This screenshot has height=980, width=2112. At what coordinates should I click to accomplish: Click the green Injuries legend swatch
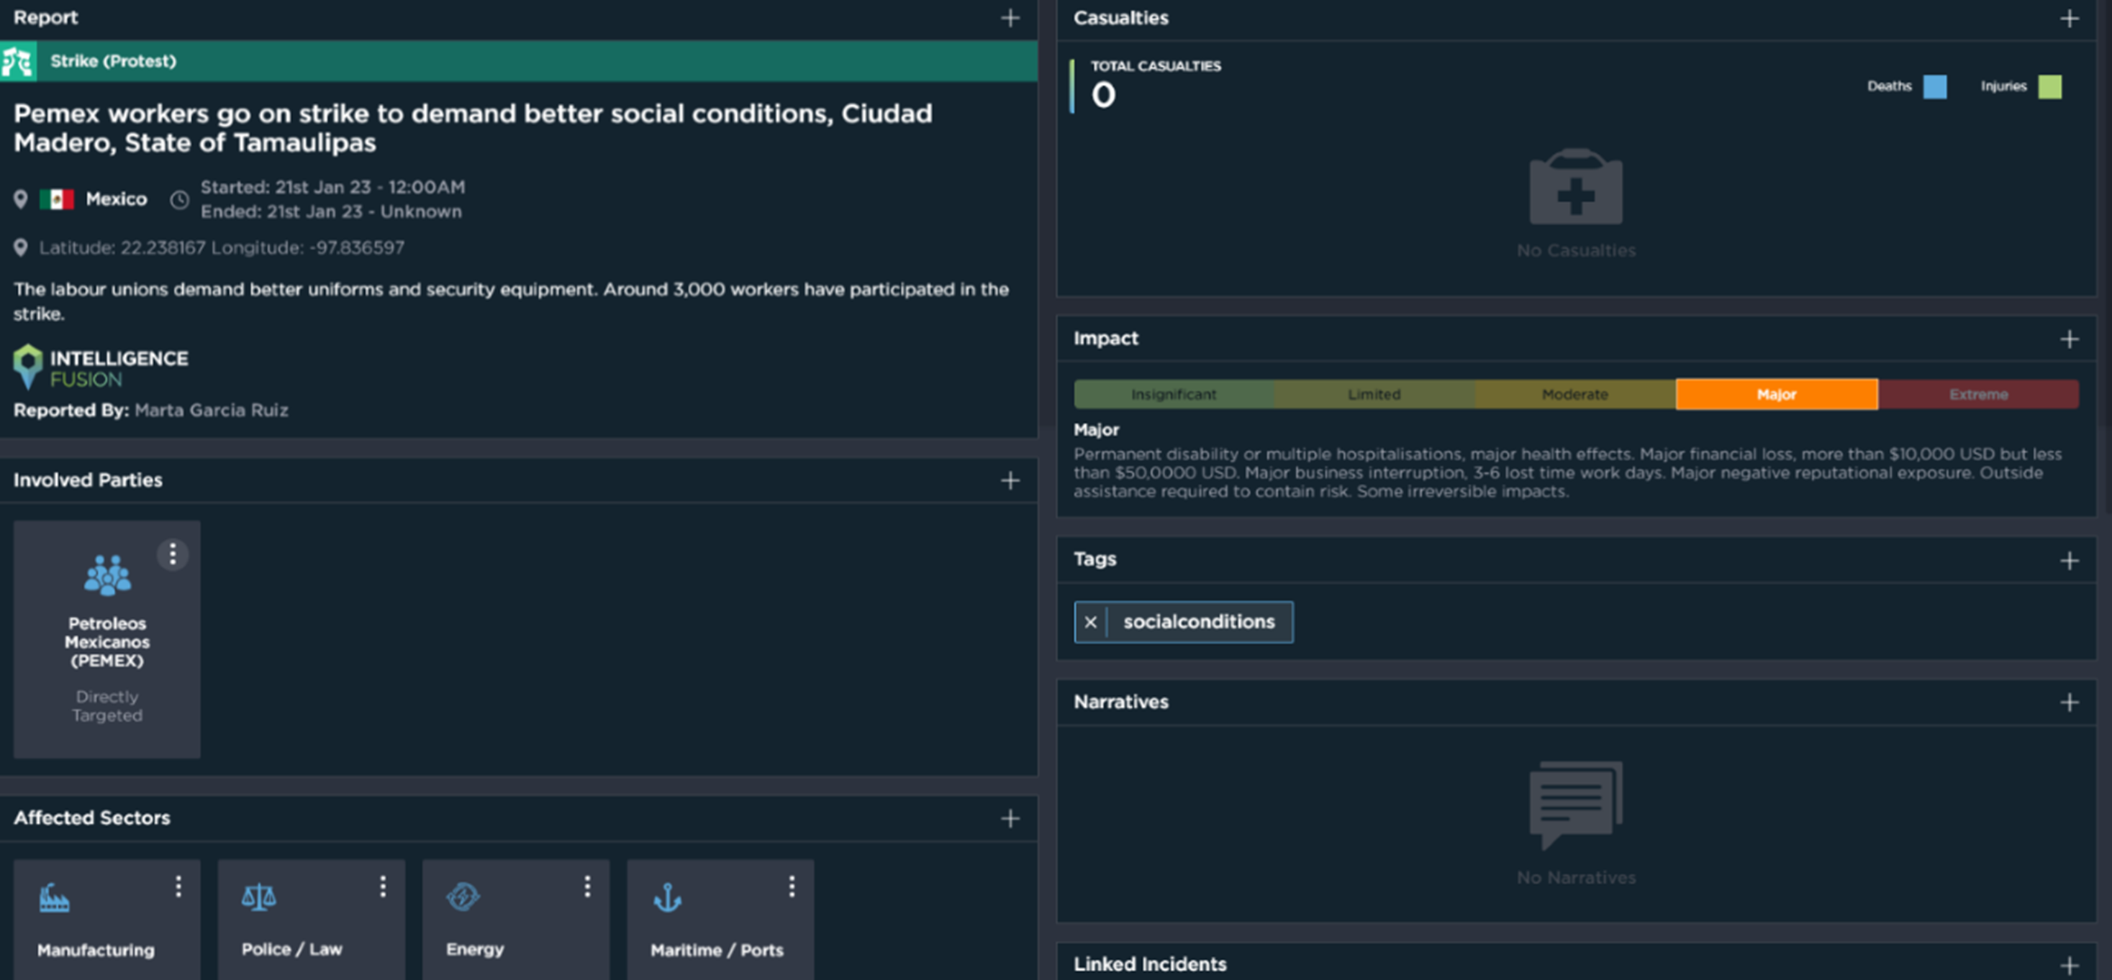coord(2049,87)
